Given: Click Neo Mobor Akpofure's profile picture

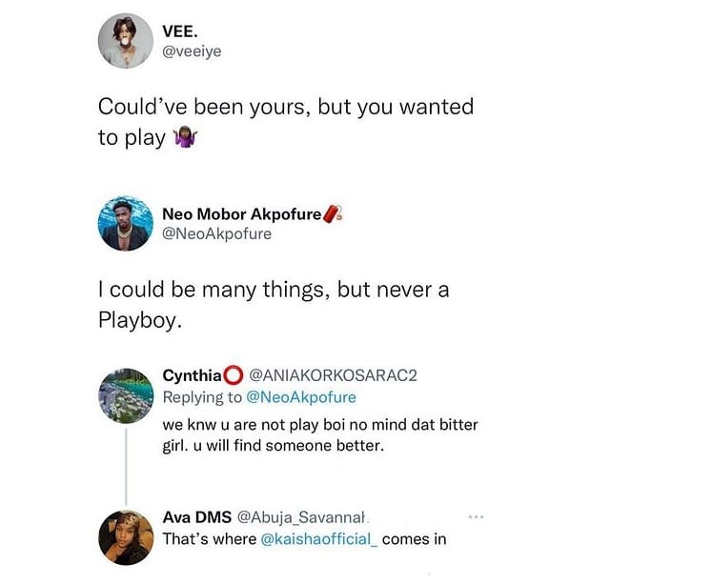Looking at the screenshot, I should pyautogui.click(x=125, y=225).
